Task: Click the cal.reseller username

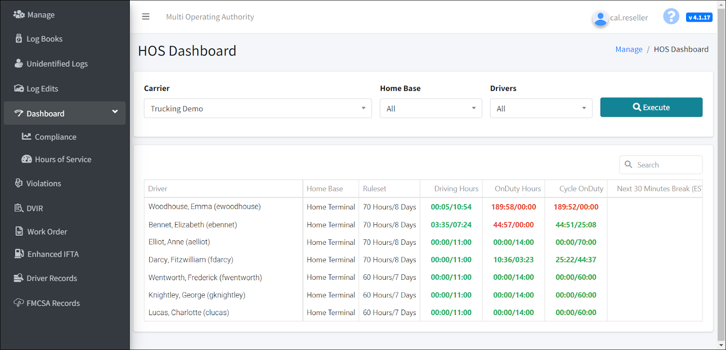Action: pos(629,18)
